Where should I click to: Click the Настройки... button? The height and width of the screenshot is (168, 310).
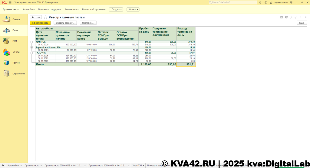(88, 23)
